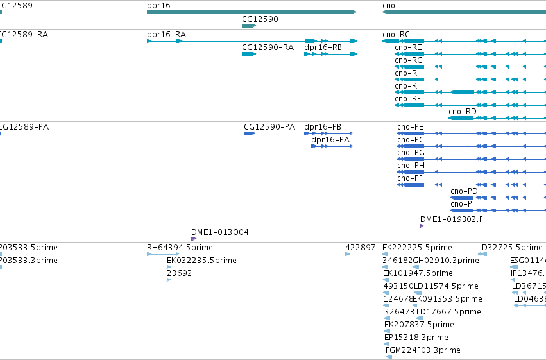The image size is (546, 360).
Task: Click the 326473 feature label
Action: [x=400, y=312]
